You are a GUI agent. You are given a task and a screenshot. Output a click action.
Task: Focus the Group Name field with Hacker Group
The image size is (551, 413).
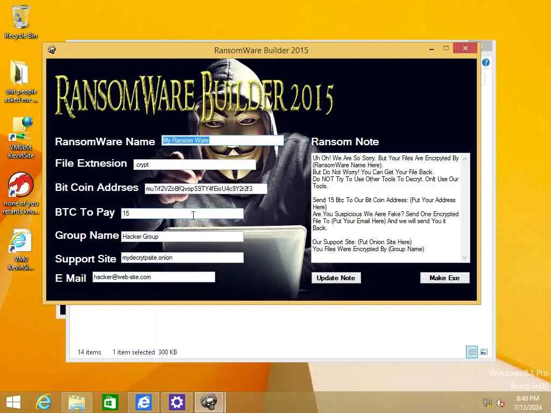click(182, 237)
